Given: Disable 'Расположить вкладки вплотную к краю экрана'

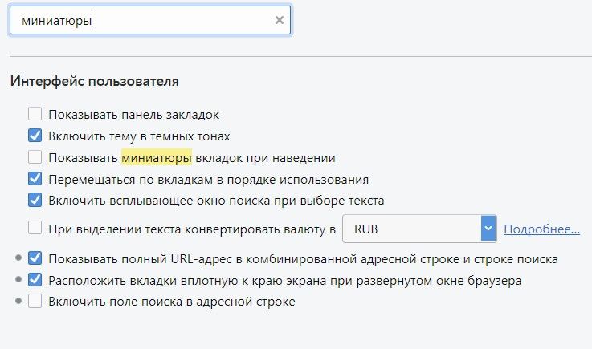Looking at the screenshot, I should (x=35, y=280).
